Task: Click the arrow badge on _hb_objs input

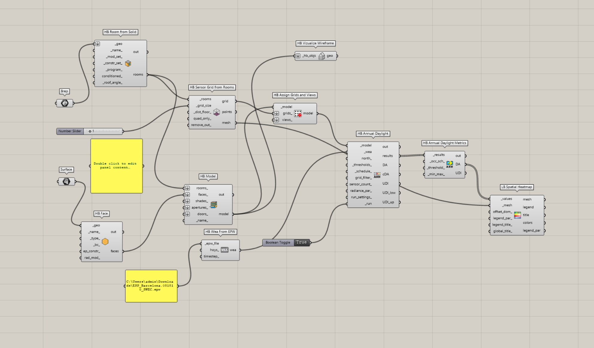Action: coord(298,56)
